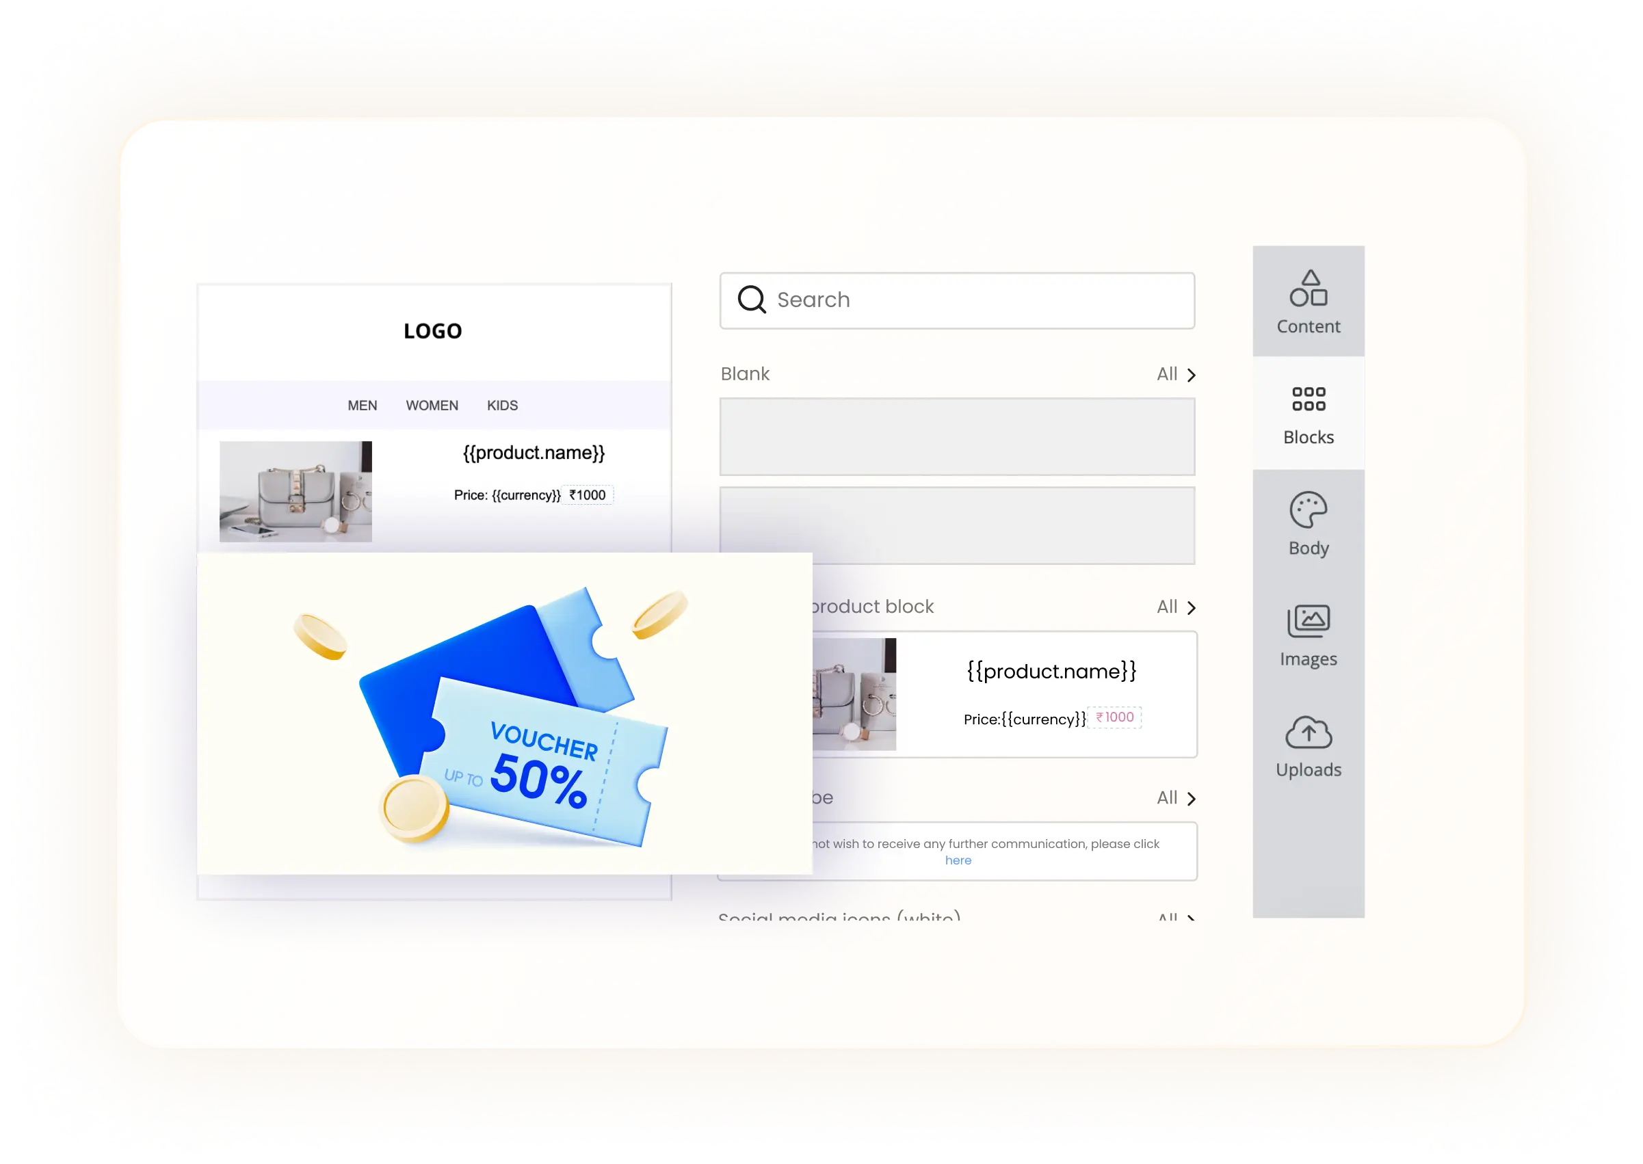The width and height of the screenshot is (1643, 1164).
Task: Click the WOMEN menu item
Action: click(432, 406)
